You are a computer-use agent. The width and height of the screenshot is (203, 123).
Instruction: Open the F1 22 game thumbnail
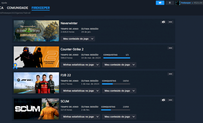pyautogui.click(x=36, y=83)
